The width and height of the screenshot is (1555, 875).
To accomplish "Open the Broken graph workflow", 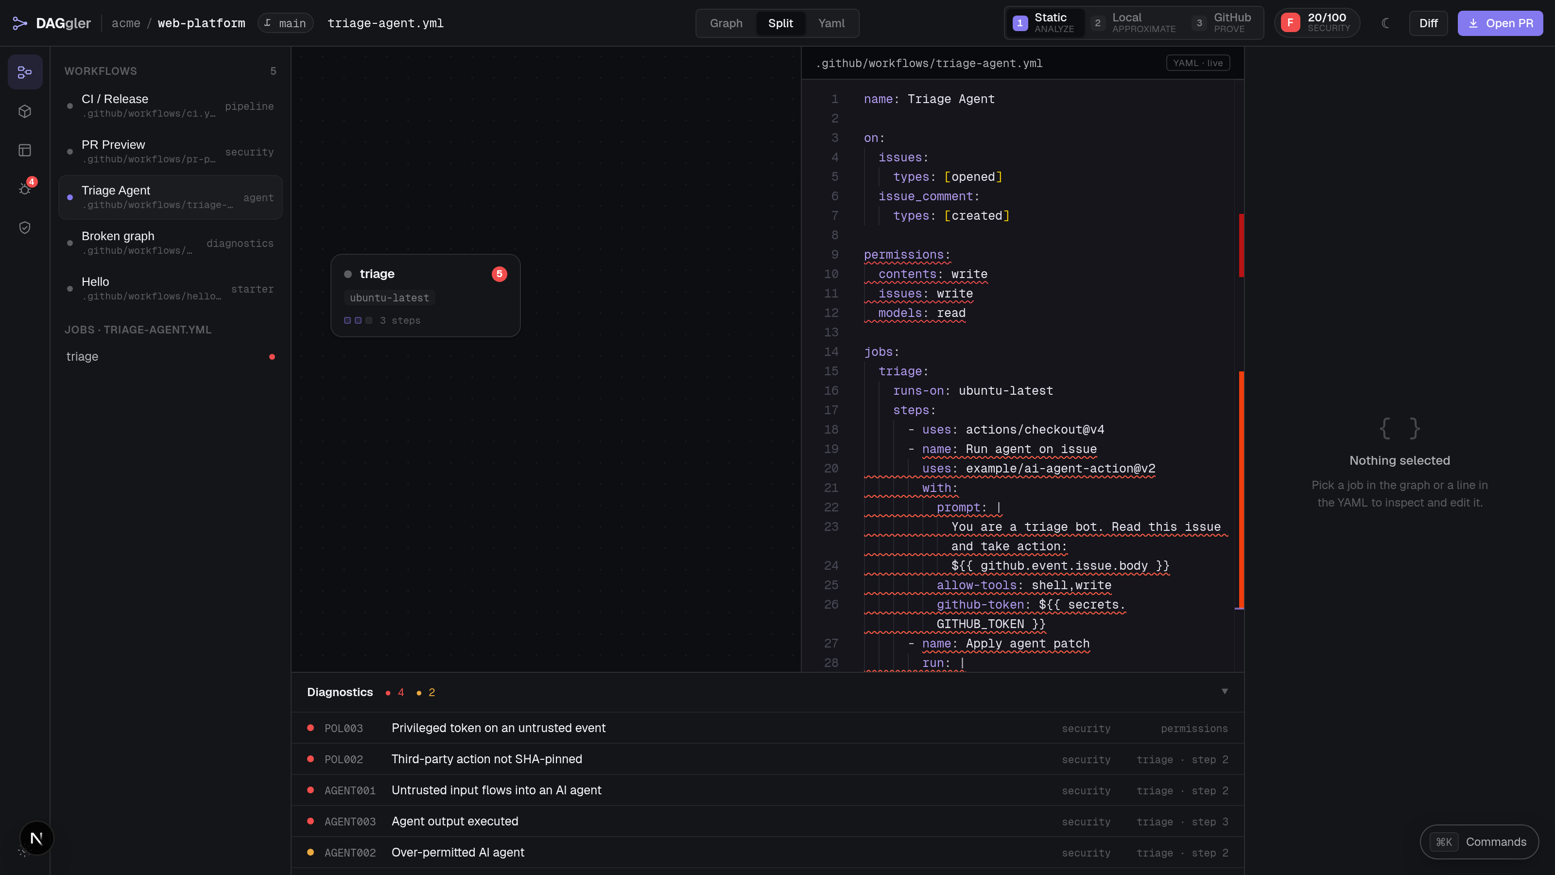I will point(171,243).
